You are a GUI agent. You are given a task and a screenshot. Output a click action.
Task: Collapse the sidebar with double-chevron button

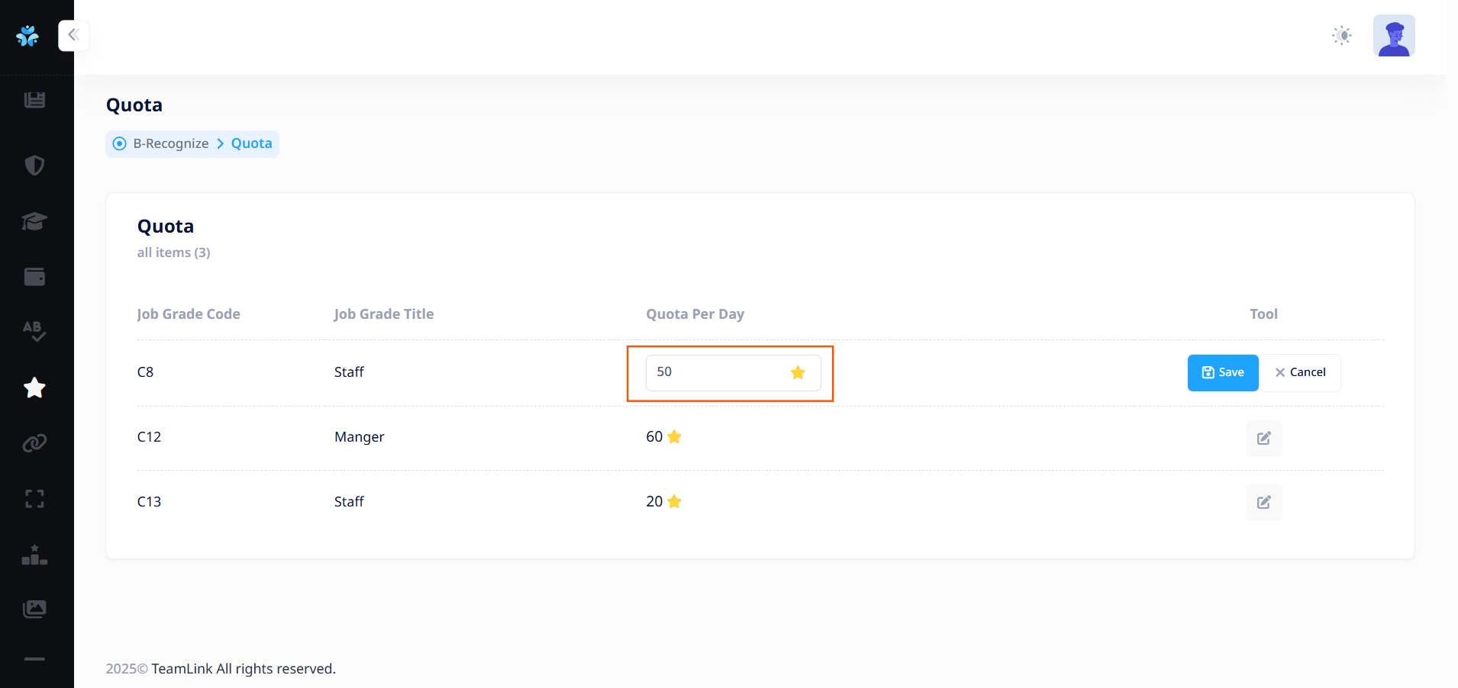pos(73,35)
